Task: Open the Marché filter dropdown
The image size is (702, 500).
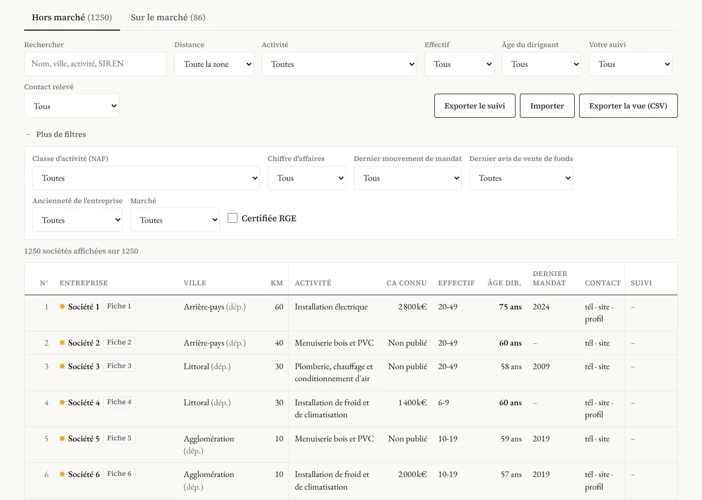Action: (175, 220)
